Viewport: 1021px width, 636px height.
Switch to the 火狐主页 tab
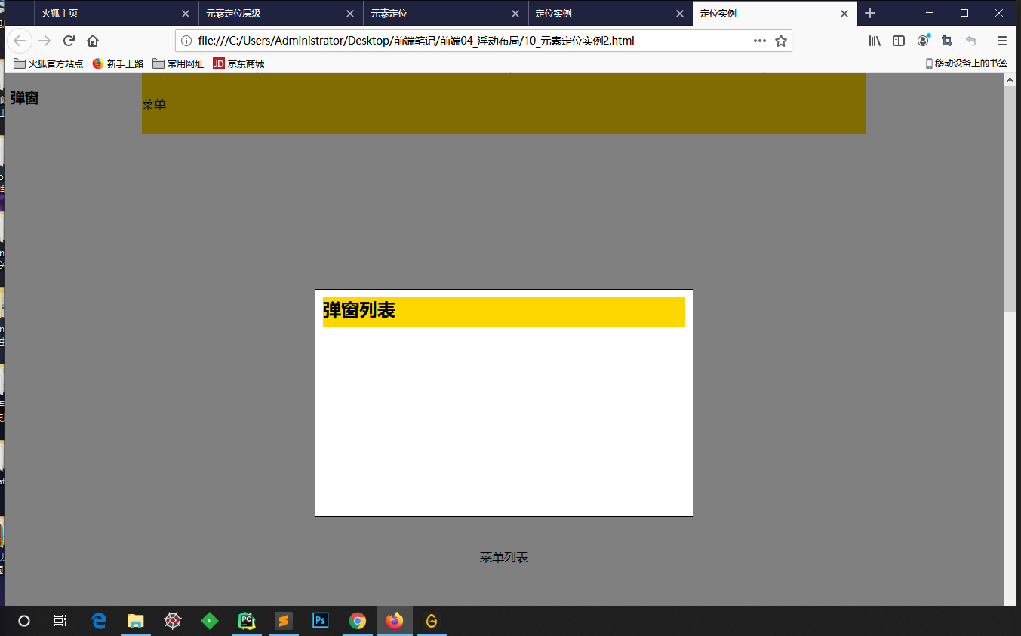tap(91, 13)
